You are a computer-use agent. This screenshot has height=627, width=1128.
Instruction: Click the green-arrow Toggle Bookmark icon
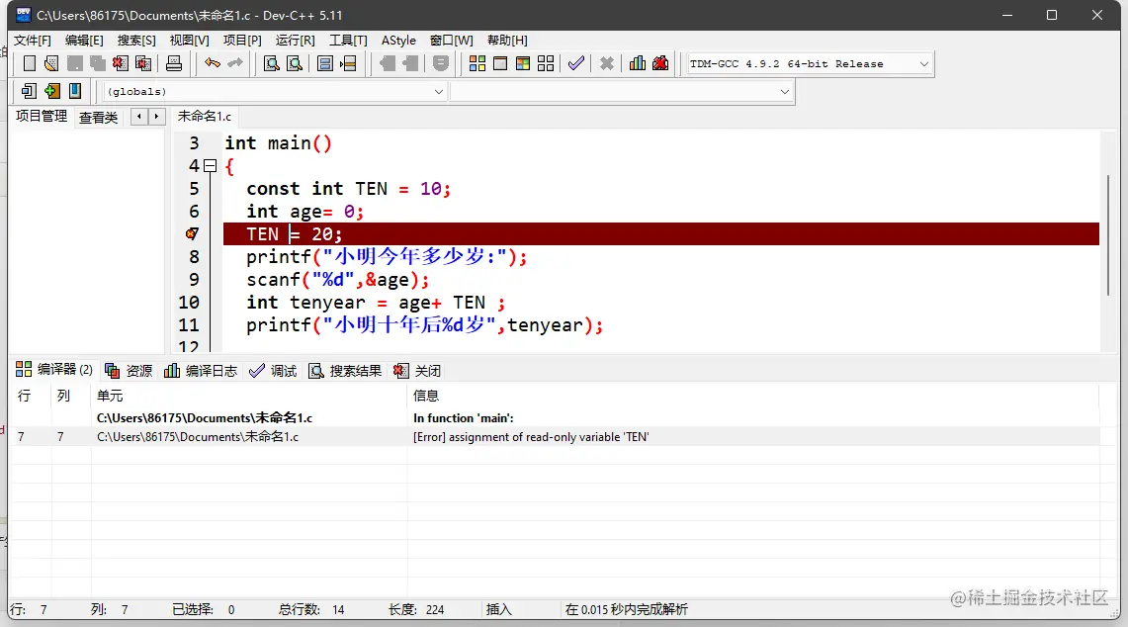[51, 91]
